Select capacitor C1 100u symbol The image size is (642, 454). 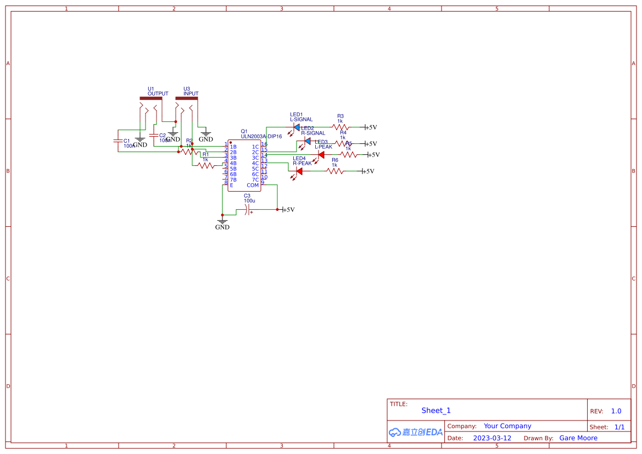pyautogui.click(x=119, y=142)
